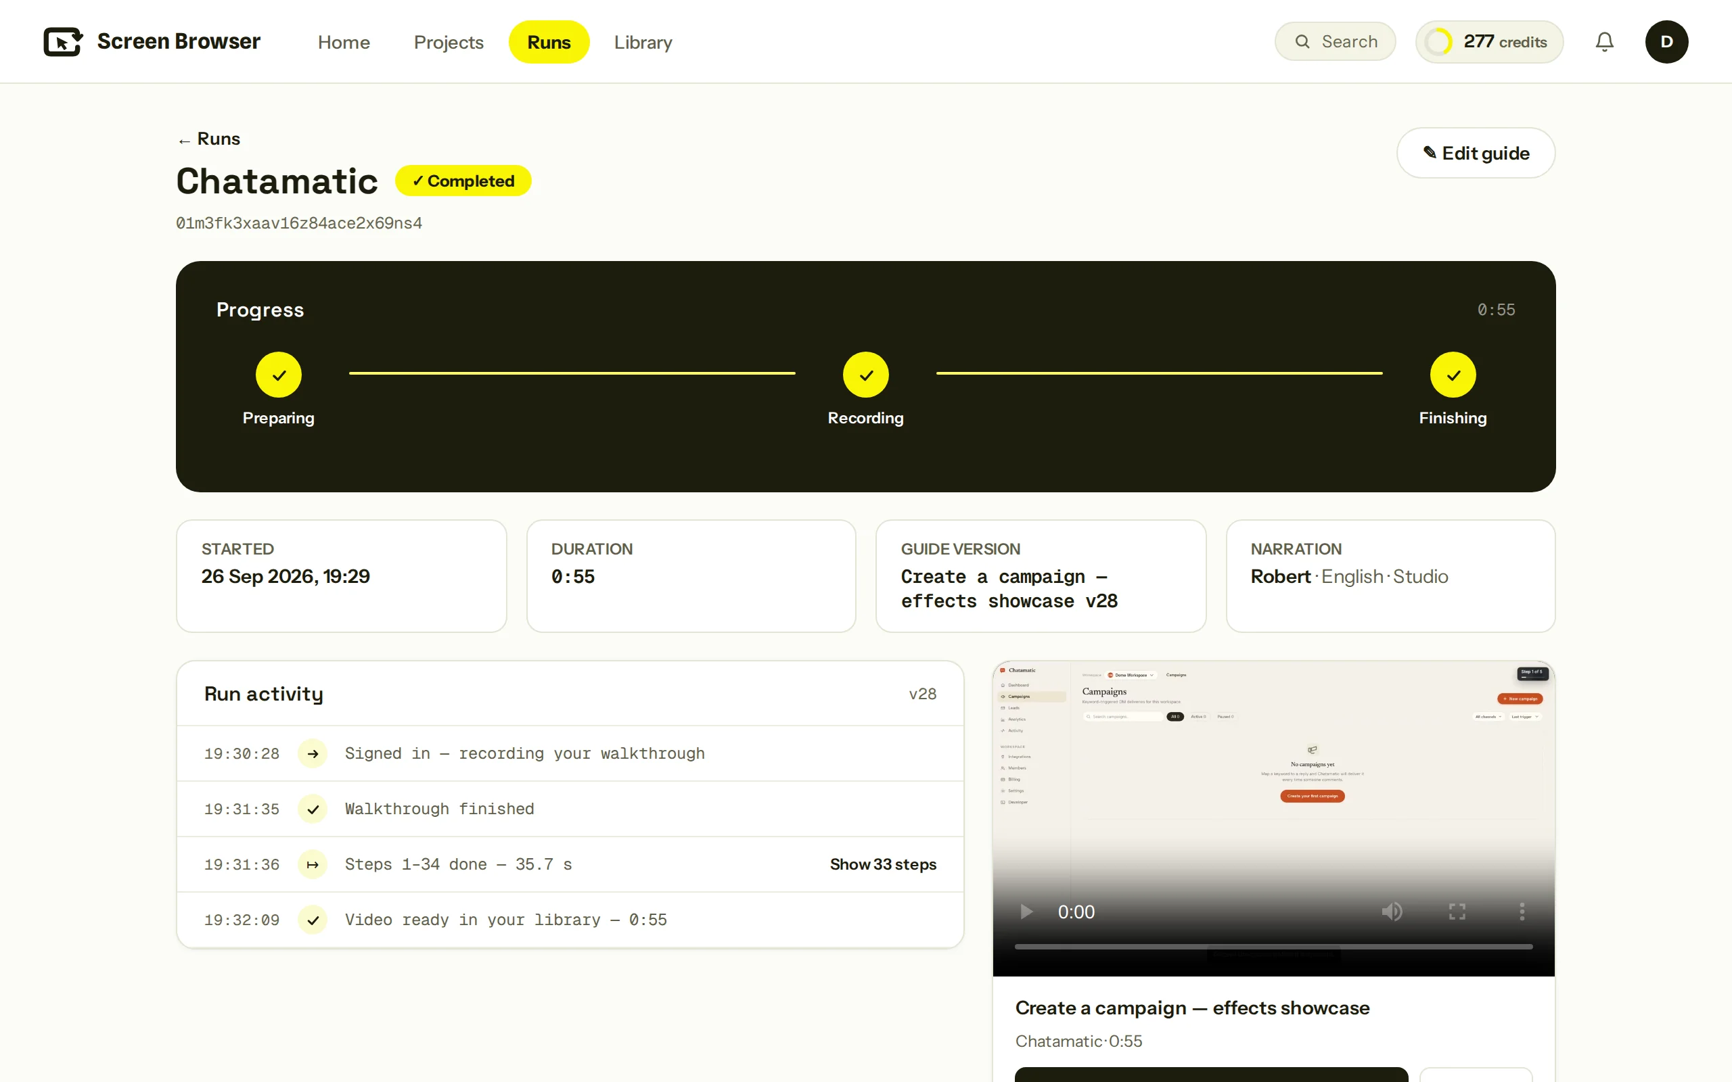Click the v28 label in Run activity

pyautogui.click(x=922, y=694)
